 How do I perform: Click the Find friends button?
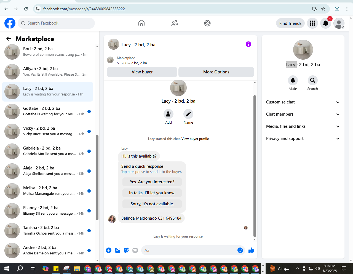tap(290, 23)
